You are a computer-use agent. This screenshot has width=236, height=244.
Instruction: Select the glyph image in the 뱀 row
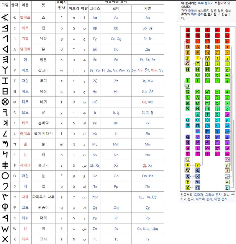click(x=5, y=154)
